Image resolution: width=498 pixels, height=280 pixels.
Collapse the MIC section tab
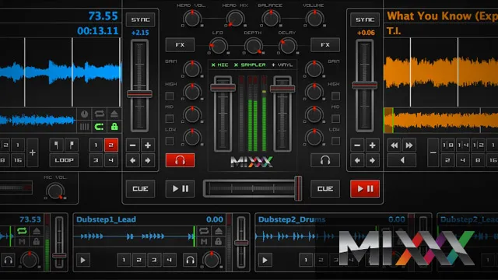point(219,65)
